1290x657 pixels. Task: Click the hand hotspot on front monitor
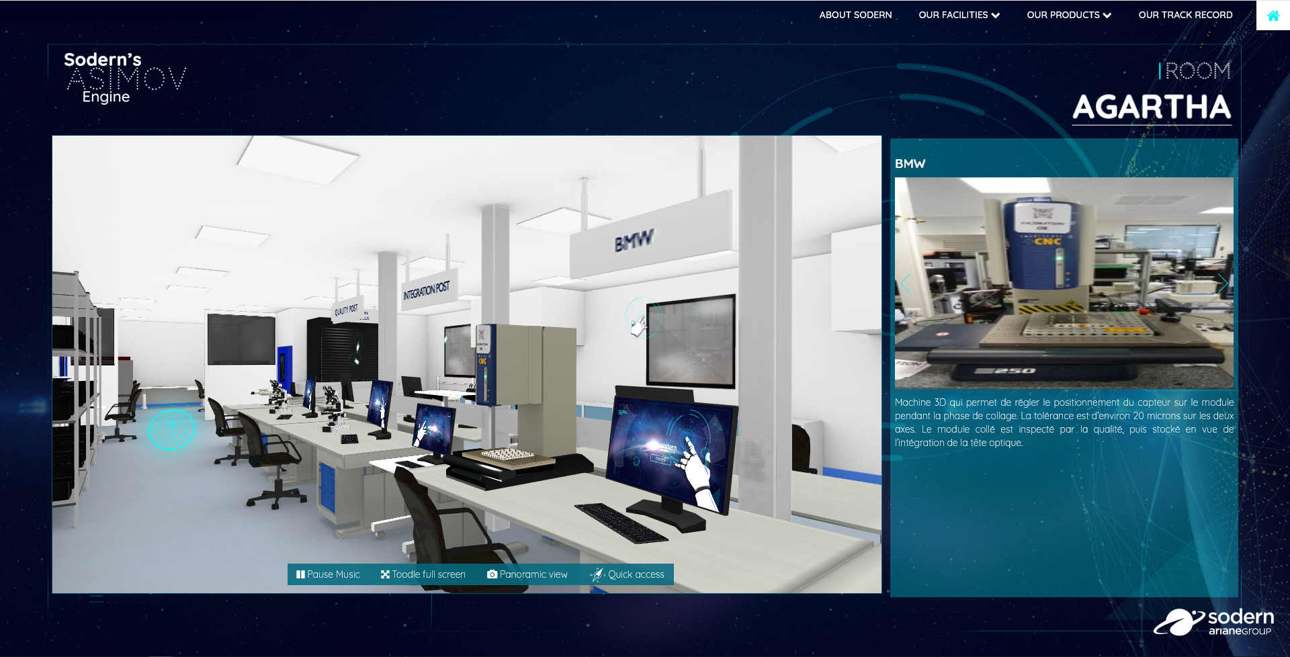click(x=692, y=462)
